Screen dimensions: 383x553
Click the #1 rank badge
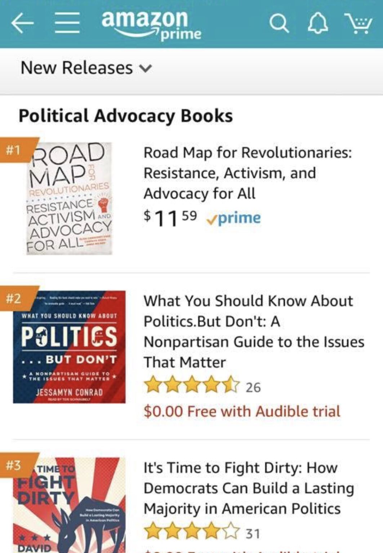point(14,149)
